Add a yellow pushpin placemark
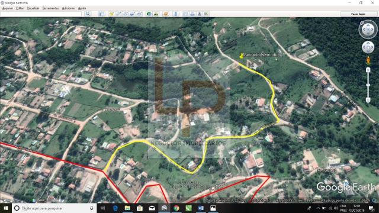Screen dimensions: 379x213 click(111, 14)
